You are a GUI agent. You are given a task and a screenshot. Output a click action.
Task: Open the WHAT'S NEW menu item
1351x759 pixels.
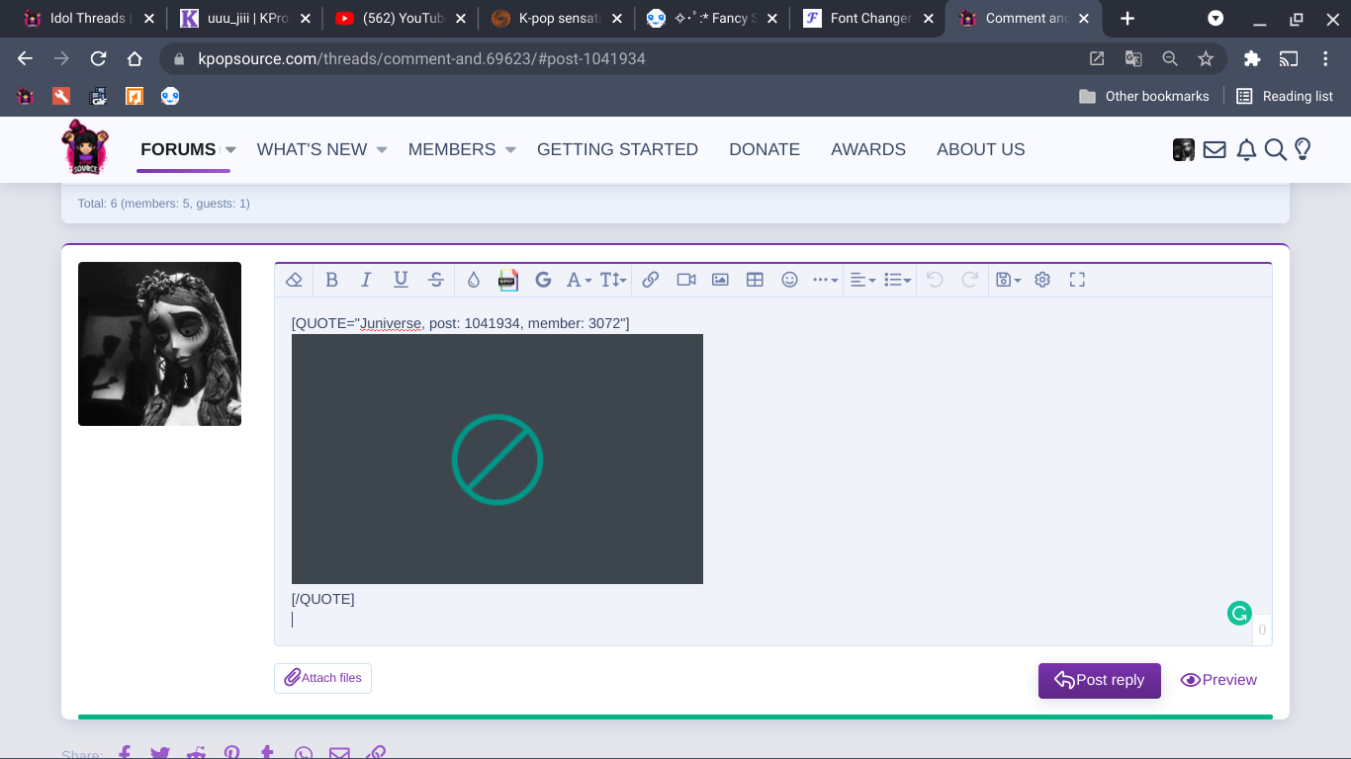point(312,149)
